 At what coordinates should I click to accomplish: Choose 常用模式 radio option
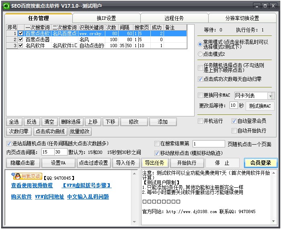point(201,44)
